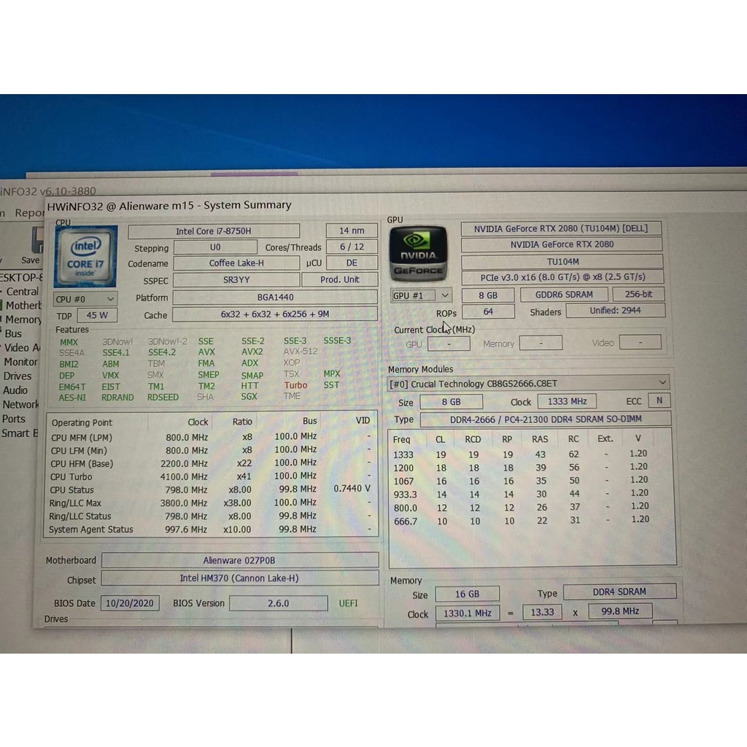Open the GPU #1 selector dropdown
Viewport: 747px width, 747px height.
tap(422, 295)
